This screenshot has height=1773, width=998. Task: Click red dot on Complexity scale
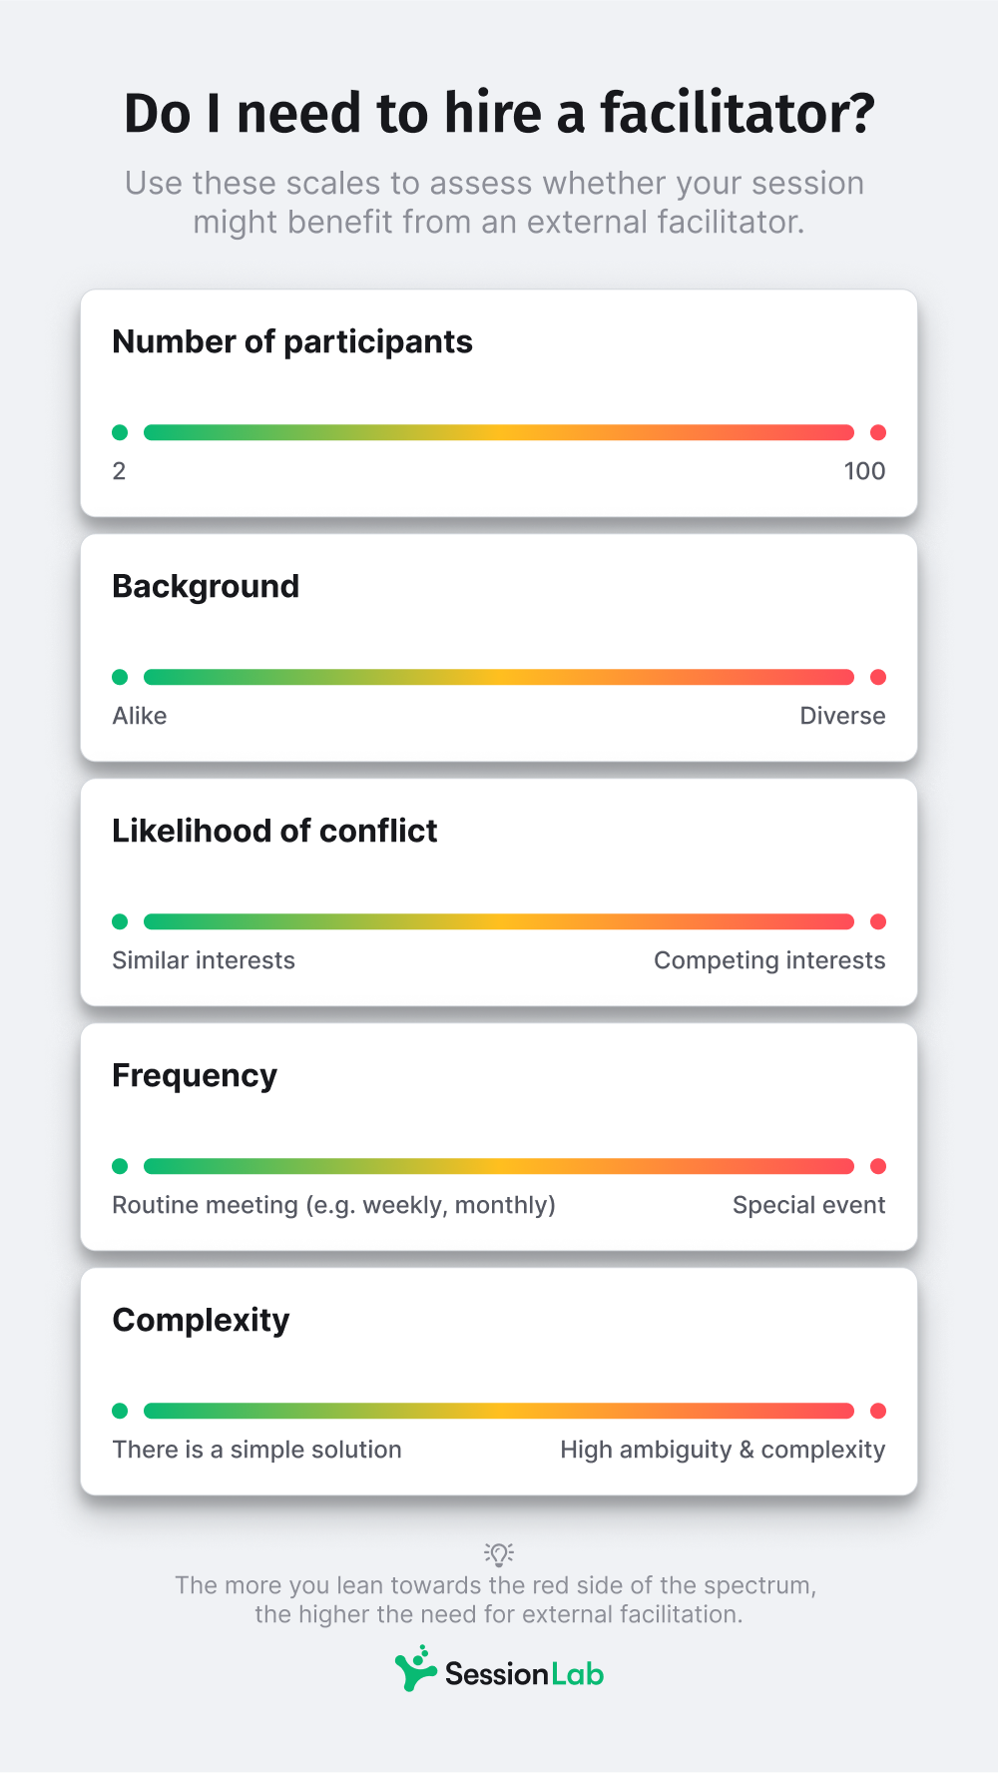coord(878,1411)
